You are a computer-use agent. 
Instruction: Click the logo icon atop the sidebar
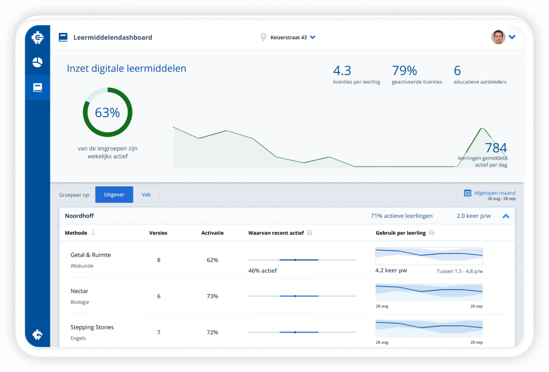pos(38,38)
